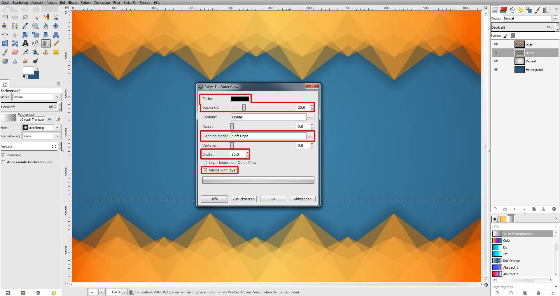Enable Layer knocks out Outer Glow
This screenshot has width=560, height=296.
coord(205,162)
